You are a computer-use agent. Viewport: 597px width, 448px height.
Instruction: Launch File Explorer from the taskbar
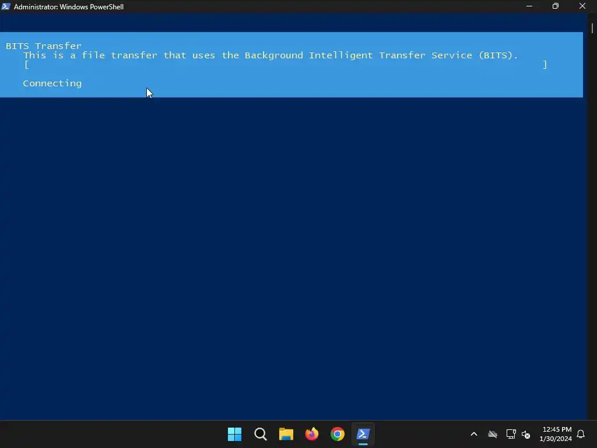286,434
